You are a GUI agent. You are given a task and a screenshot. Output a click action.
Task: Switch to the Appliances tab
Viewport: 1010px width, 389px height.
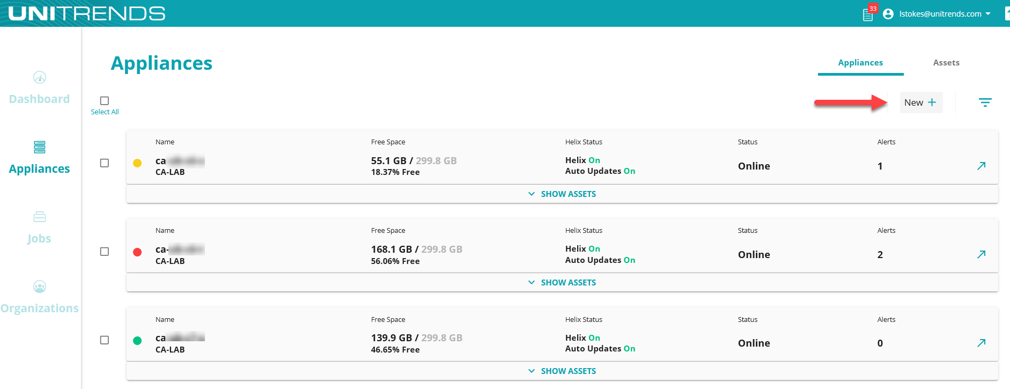point(860,63)
